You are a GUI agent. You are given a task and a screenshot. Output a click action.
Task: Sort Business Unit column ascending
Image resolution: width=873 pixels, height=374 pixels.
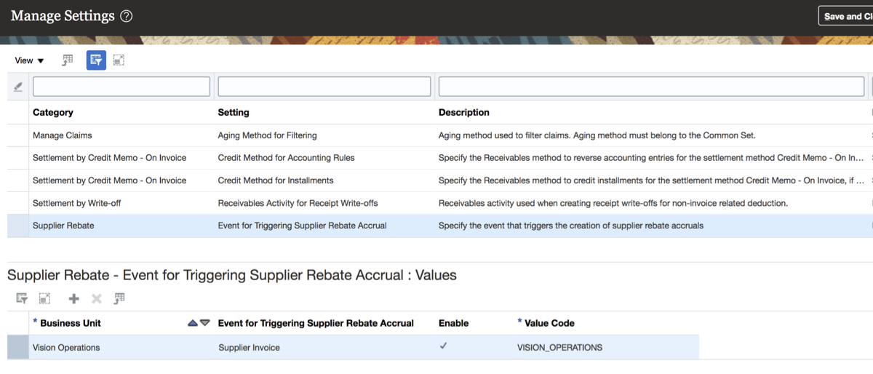click(x=193, y=323)
